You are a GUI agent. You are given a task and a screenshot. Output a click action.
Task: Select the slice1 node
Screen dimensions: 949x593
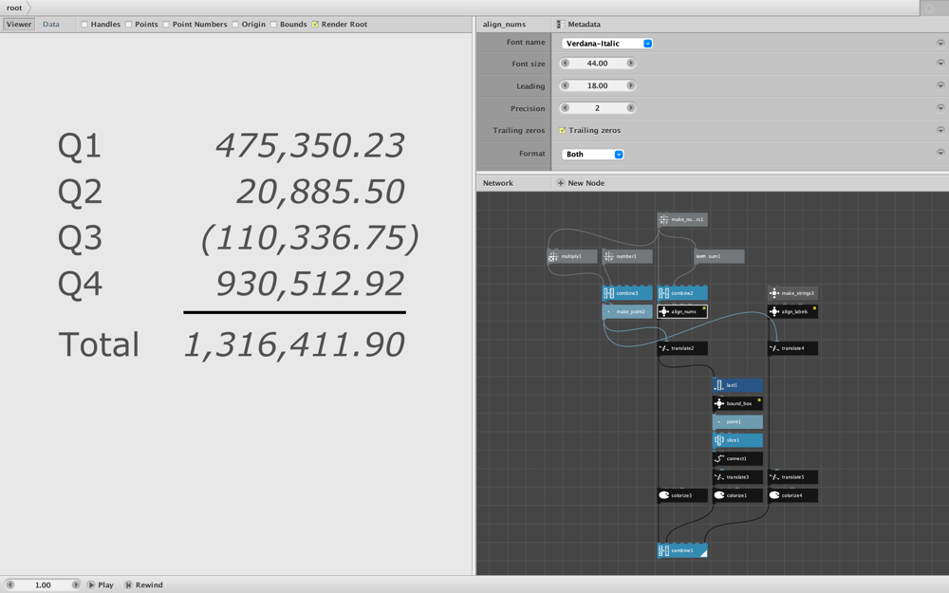click(x=737, y=440)
